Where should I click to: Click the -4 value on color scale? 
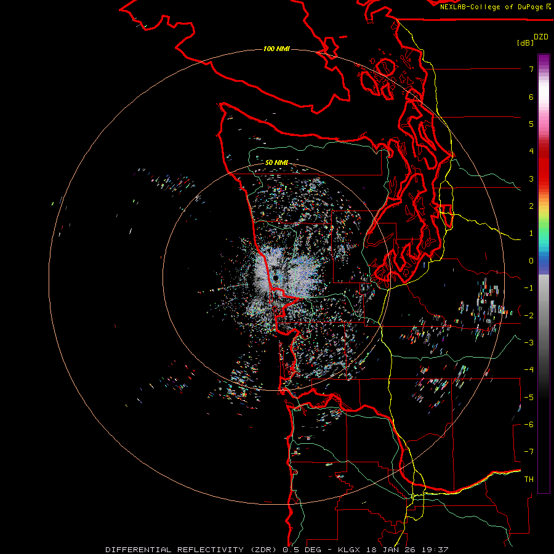pos(529,369)
